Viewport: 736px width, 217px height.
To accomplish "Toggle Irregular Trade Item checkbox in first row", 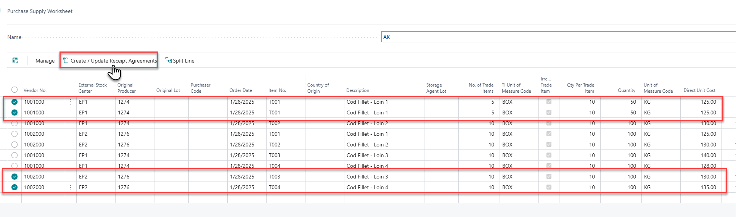I will click(549, 102).
